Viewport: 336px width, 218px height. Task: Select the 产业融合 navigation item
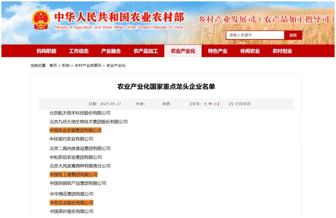pos(111,51)
